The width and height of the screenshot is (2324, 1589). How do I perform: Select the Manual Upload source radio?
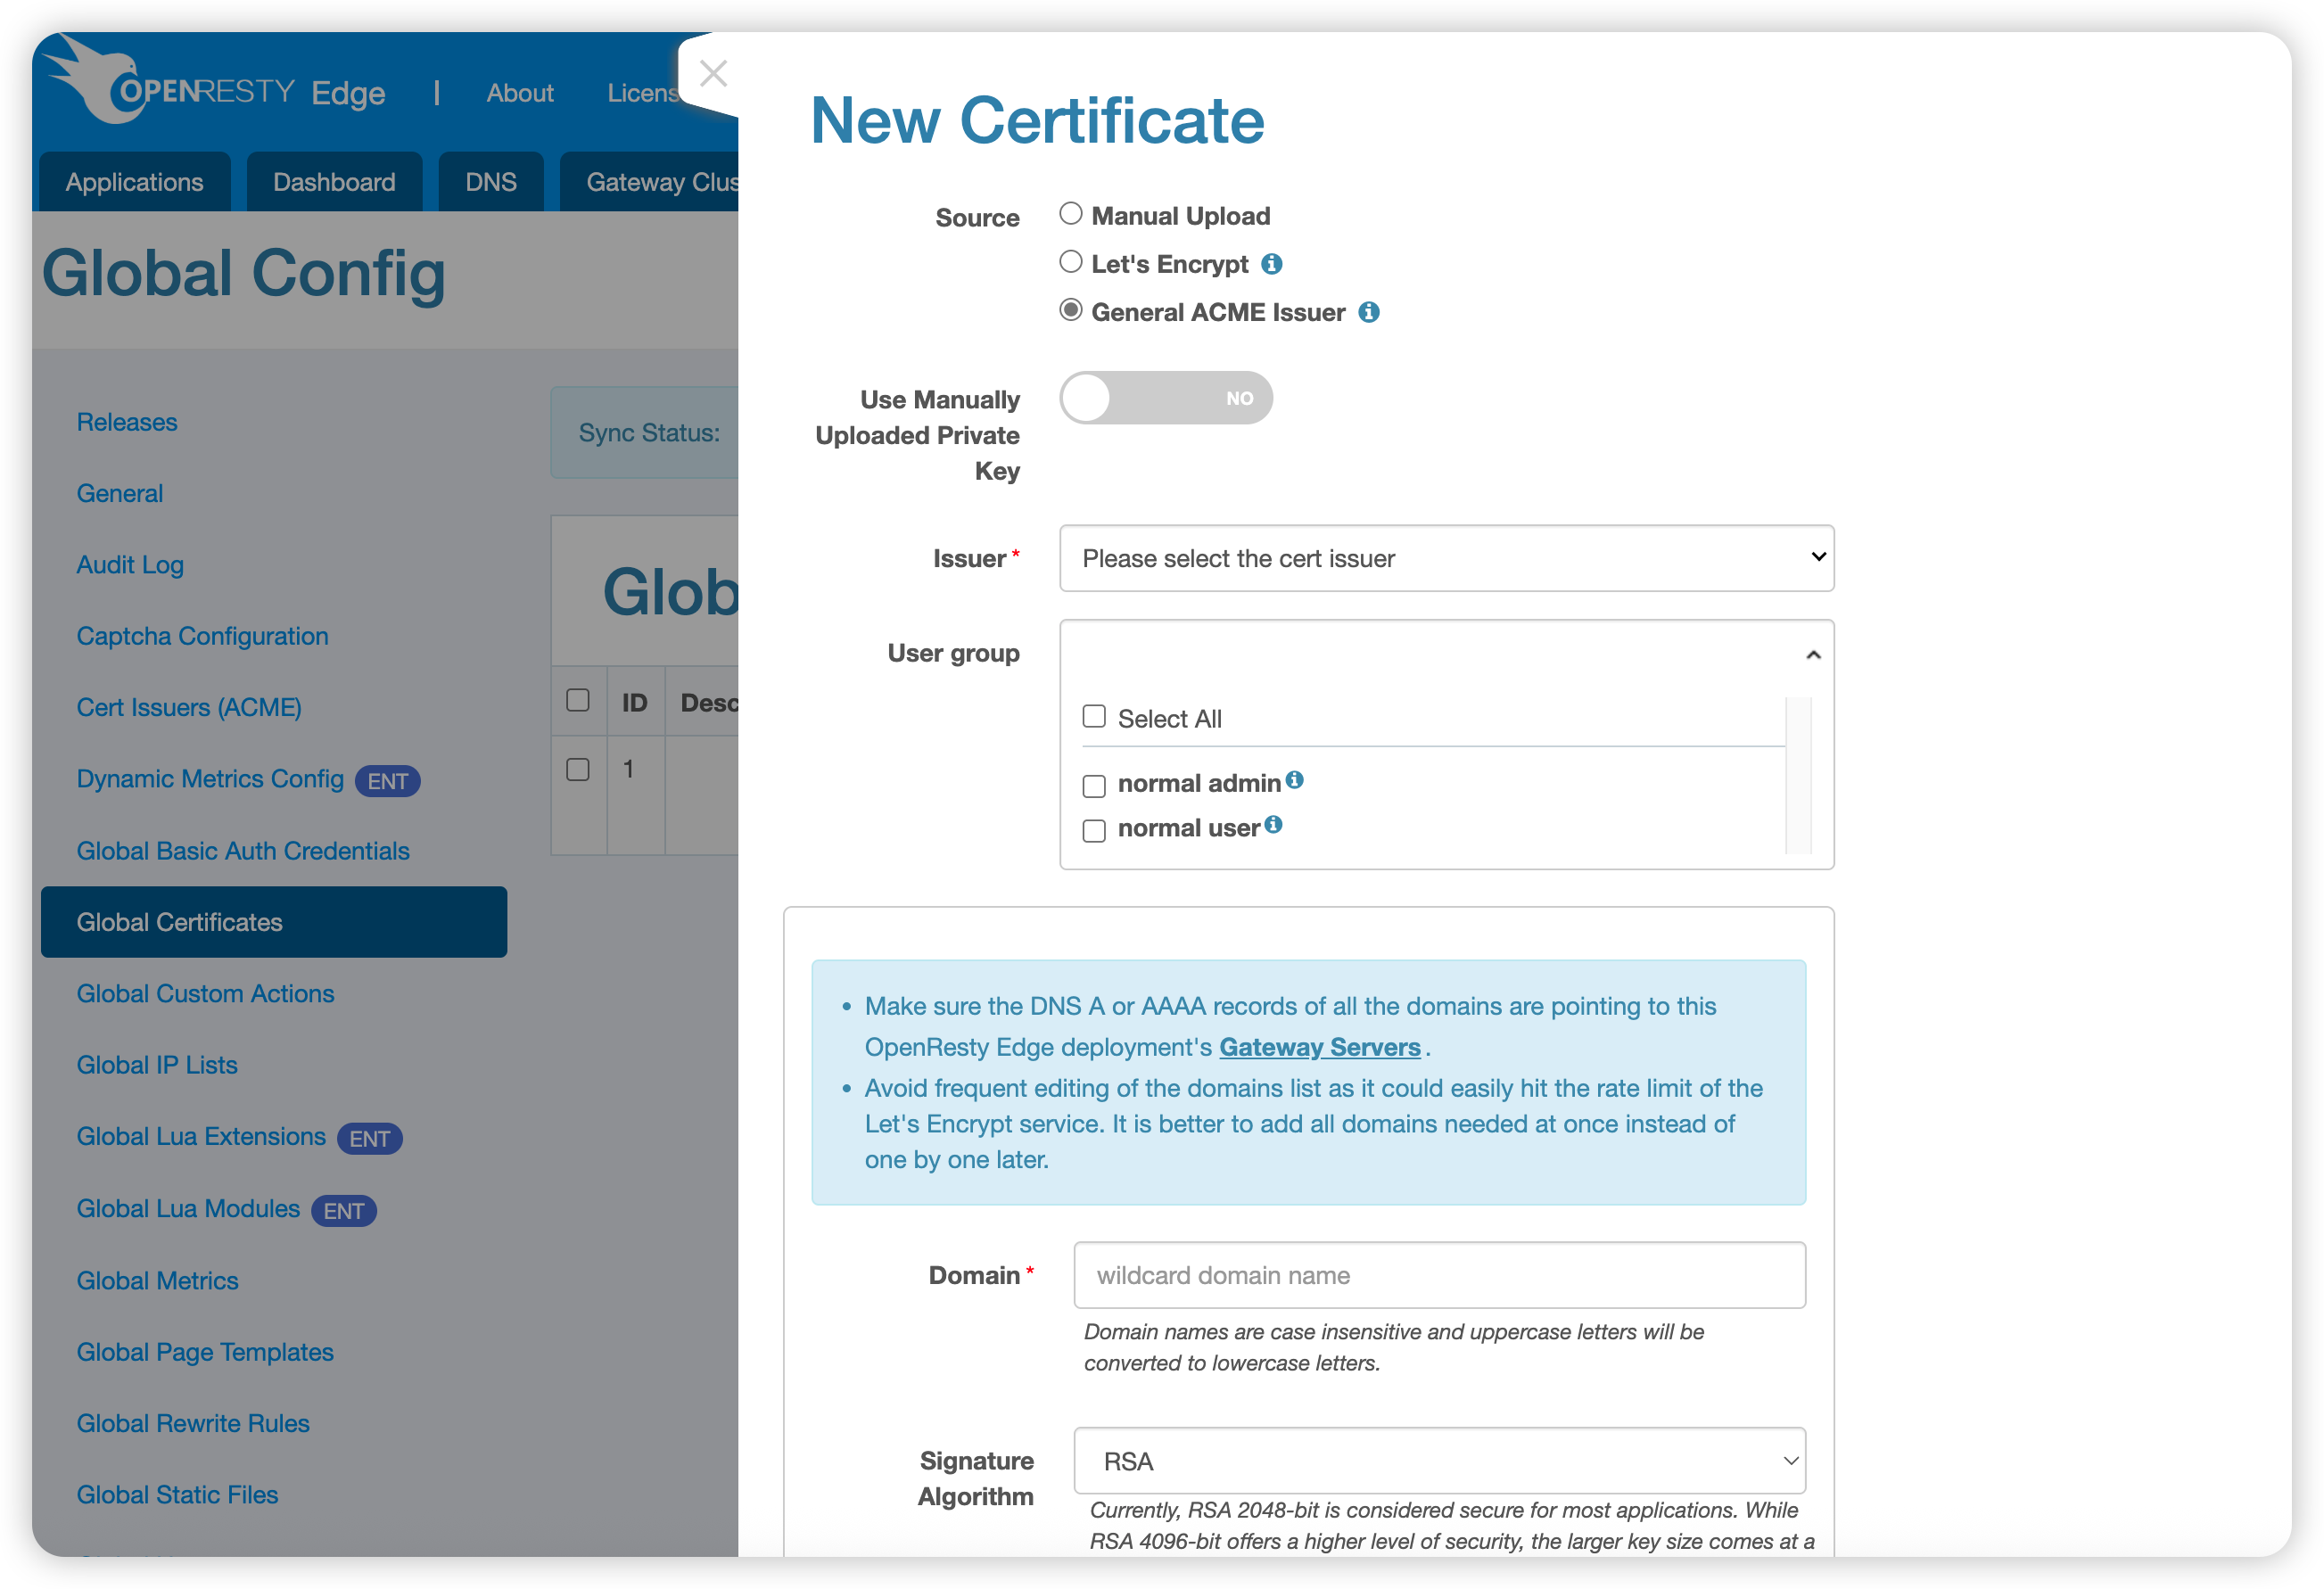coord(1070,214)
